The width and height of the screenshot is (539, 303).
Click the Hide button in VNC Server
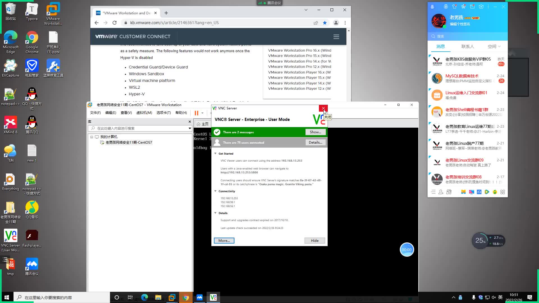point(315,241)
